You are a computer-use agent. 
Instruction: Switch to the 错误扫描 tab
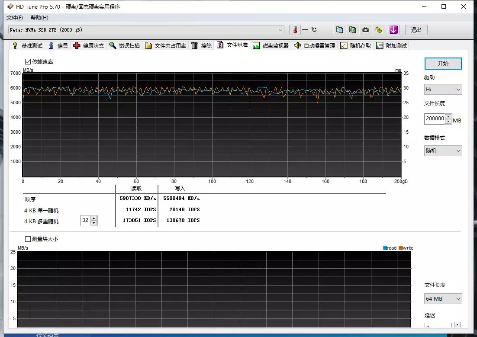[125, 46]
